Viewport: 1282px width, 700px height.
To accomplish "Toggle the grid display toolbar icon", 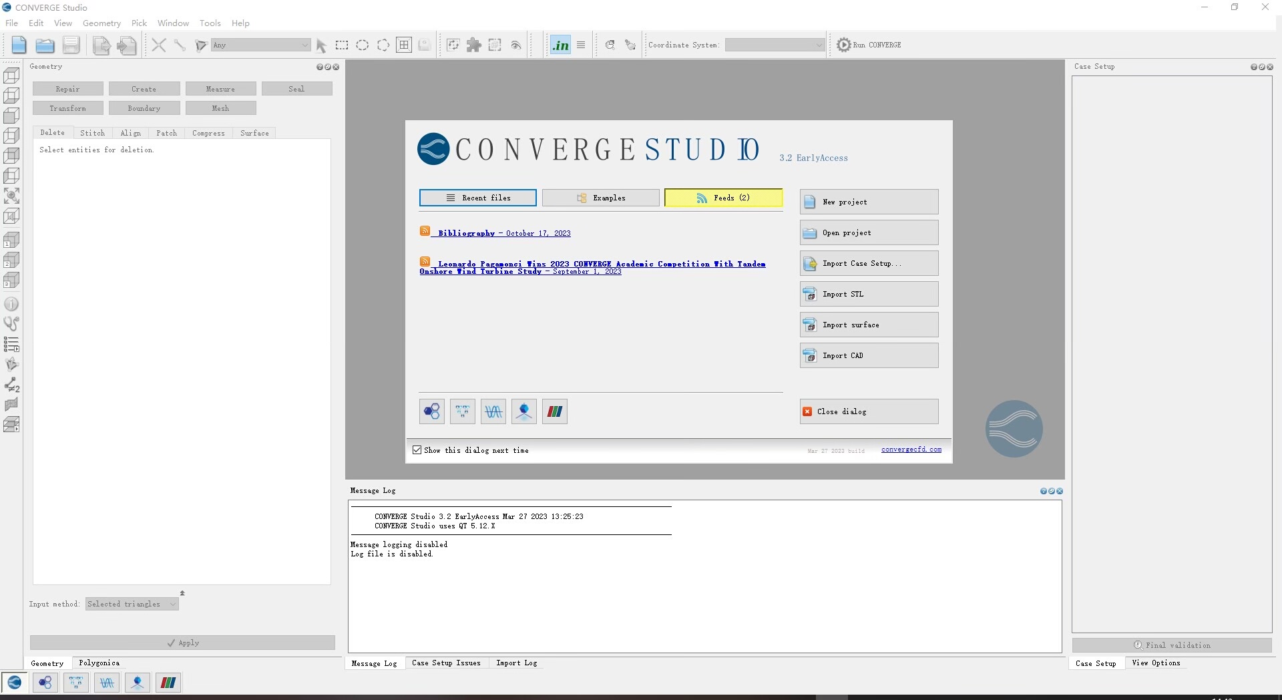I will click(x=404, y=45).
